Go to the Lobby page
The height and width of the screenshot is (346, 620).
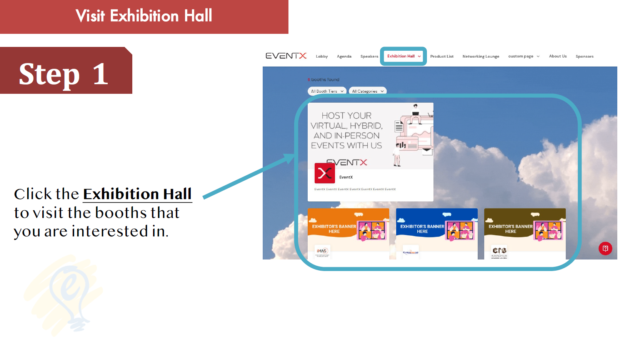[x=322, y=57]
